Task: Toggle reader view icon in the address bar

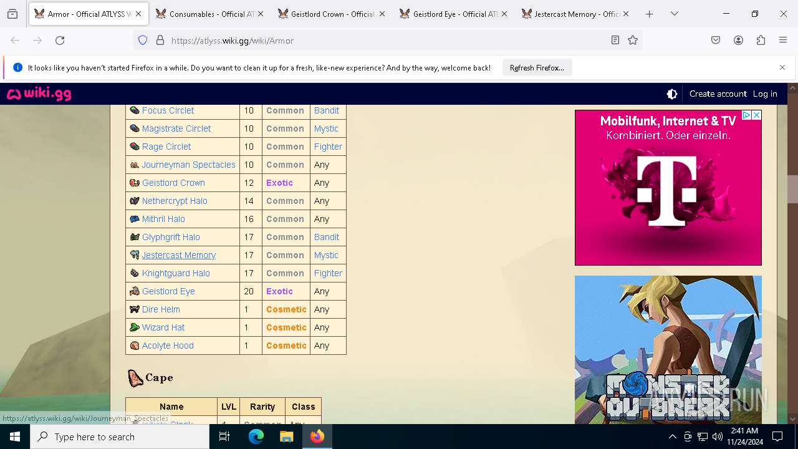Action: 615,41
